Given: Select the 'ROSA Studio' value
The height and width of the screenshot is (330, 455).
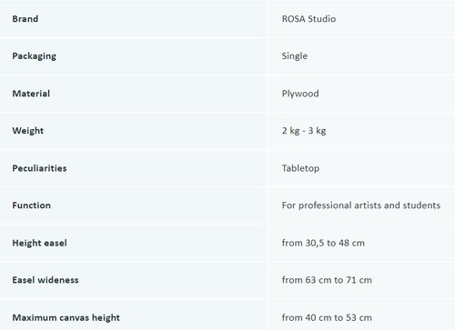Looking at the screenshot, I should point(308,19).
